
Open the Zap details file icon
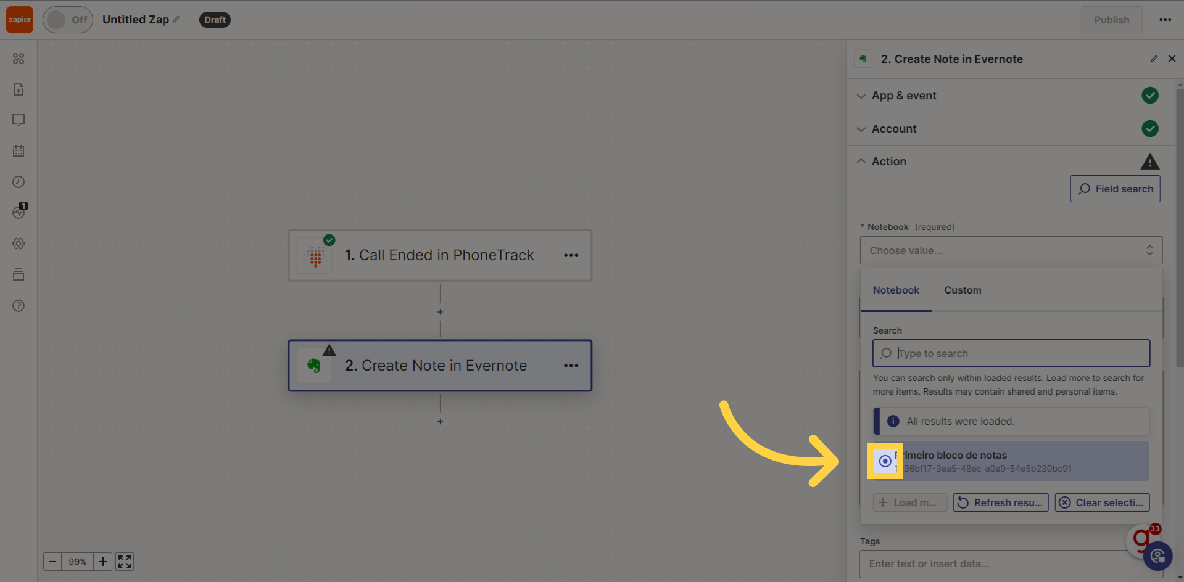tap(19, 89)
